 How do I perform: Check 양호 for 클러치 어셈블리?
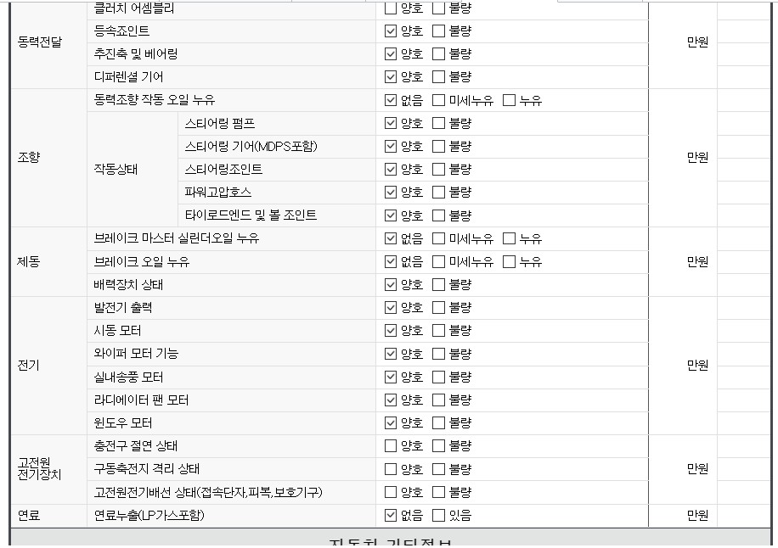(391, 8)
